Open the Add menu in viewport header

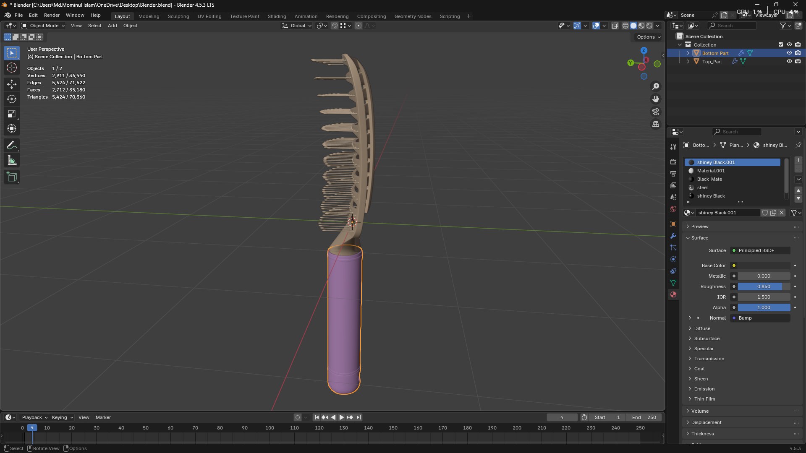[x=112, y=26]
